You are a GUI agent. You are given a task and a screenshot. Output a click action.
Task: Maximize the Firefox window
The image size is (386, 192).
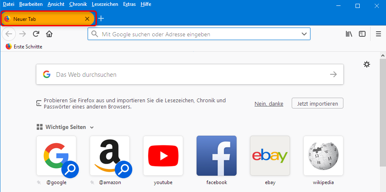point(358,6)
